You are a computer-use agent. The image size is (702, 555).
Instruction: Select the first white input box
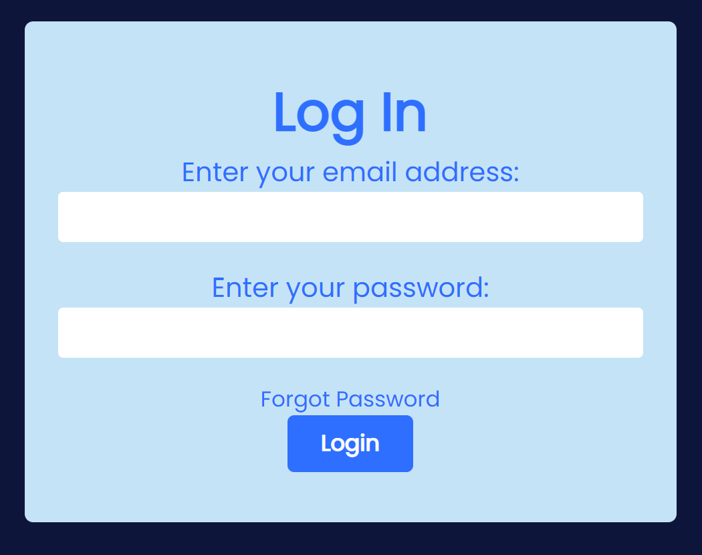350,217
